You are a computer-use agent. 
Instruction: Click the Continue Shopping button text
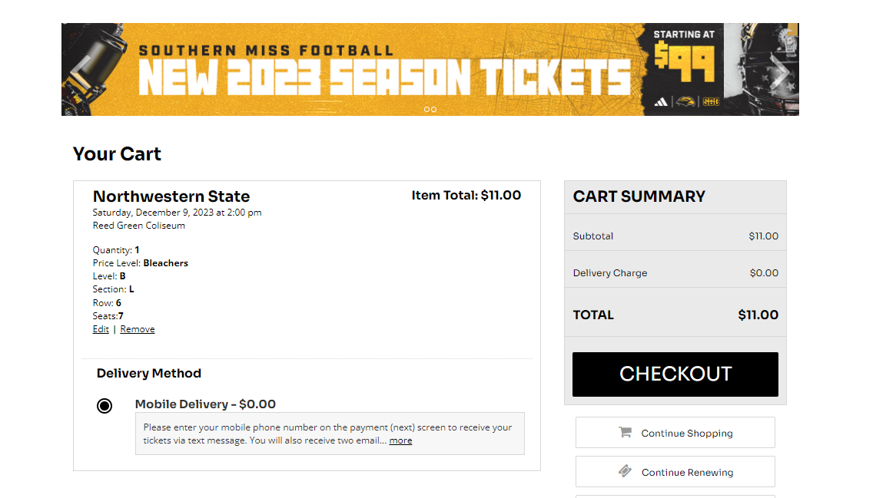point(687,434)
